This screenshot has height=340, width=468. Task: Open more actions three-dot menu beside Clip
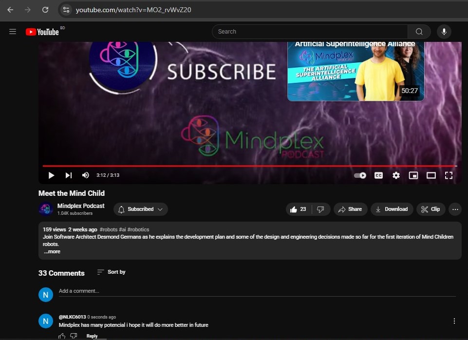[x=455, y=209]
